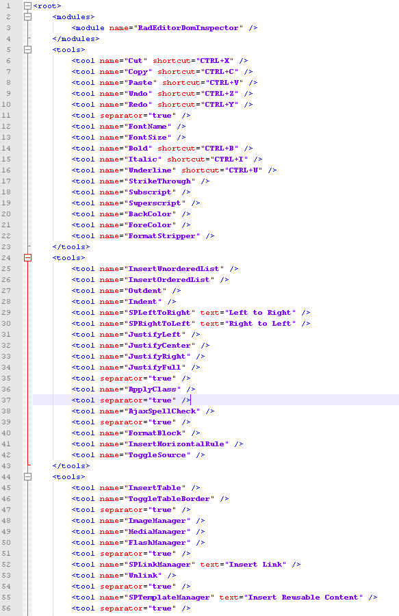Click the FormatStripper tool name
The width and height of the screenshot is (399, 616).
click(x=162, y=236)
